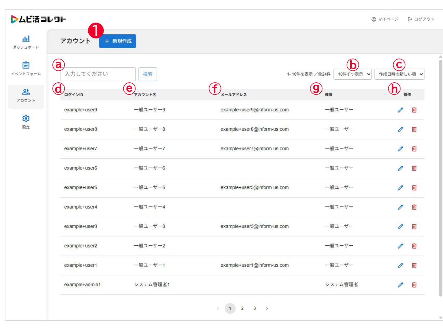Delete the example+user5 account
The width and height of the screenshot is (443, 329).
[x=414, y=188]
